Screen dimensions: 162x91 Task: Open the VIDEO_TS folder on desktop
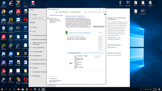(136, 3)
